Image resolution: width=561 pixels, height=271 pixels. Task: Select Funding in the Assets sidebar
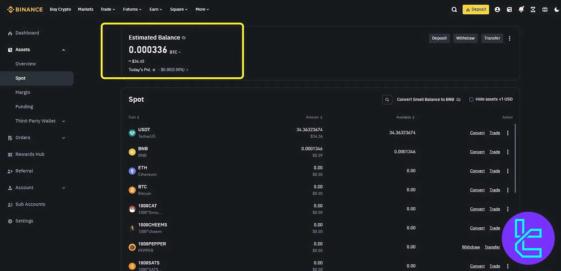tap(24, 107)
